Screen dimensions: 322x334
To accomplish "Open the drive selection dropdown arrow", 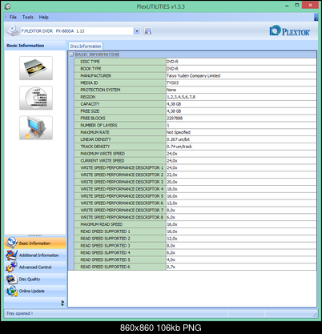I will coord(137,31).
